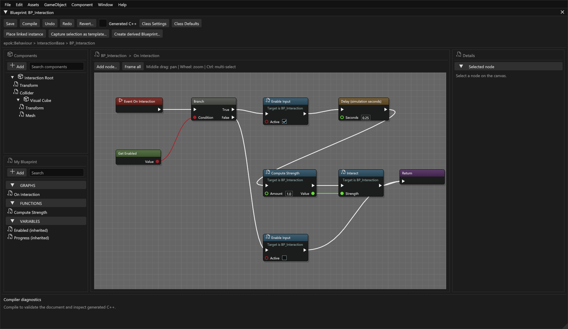Viewport: 568px width, 329px height.
Task: Click the Class Settings button
Action: click(x=154, y=24)
